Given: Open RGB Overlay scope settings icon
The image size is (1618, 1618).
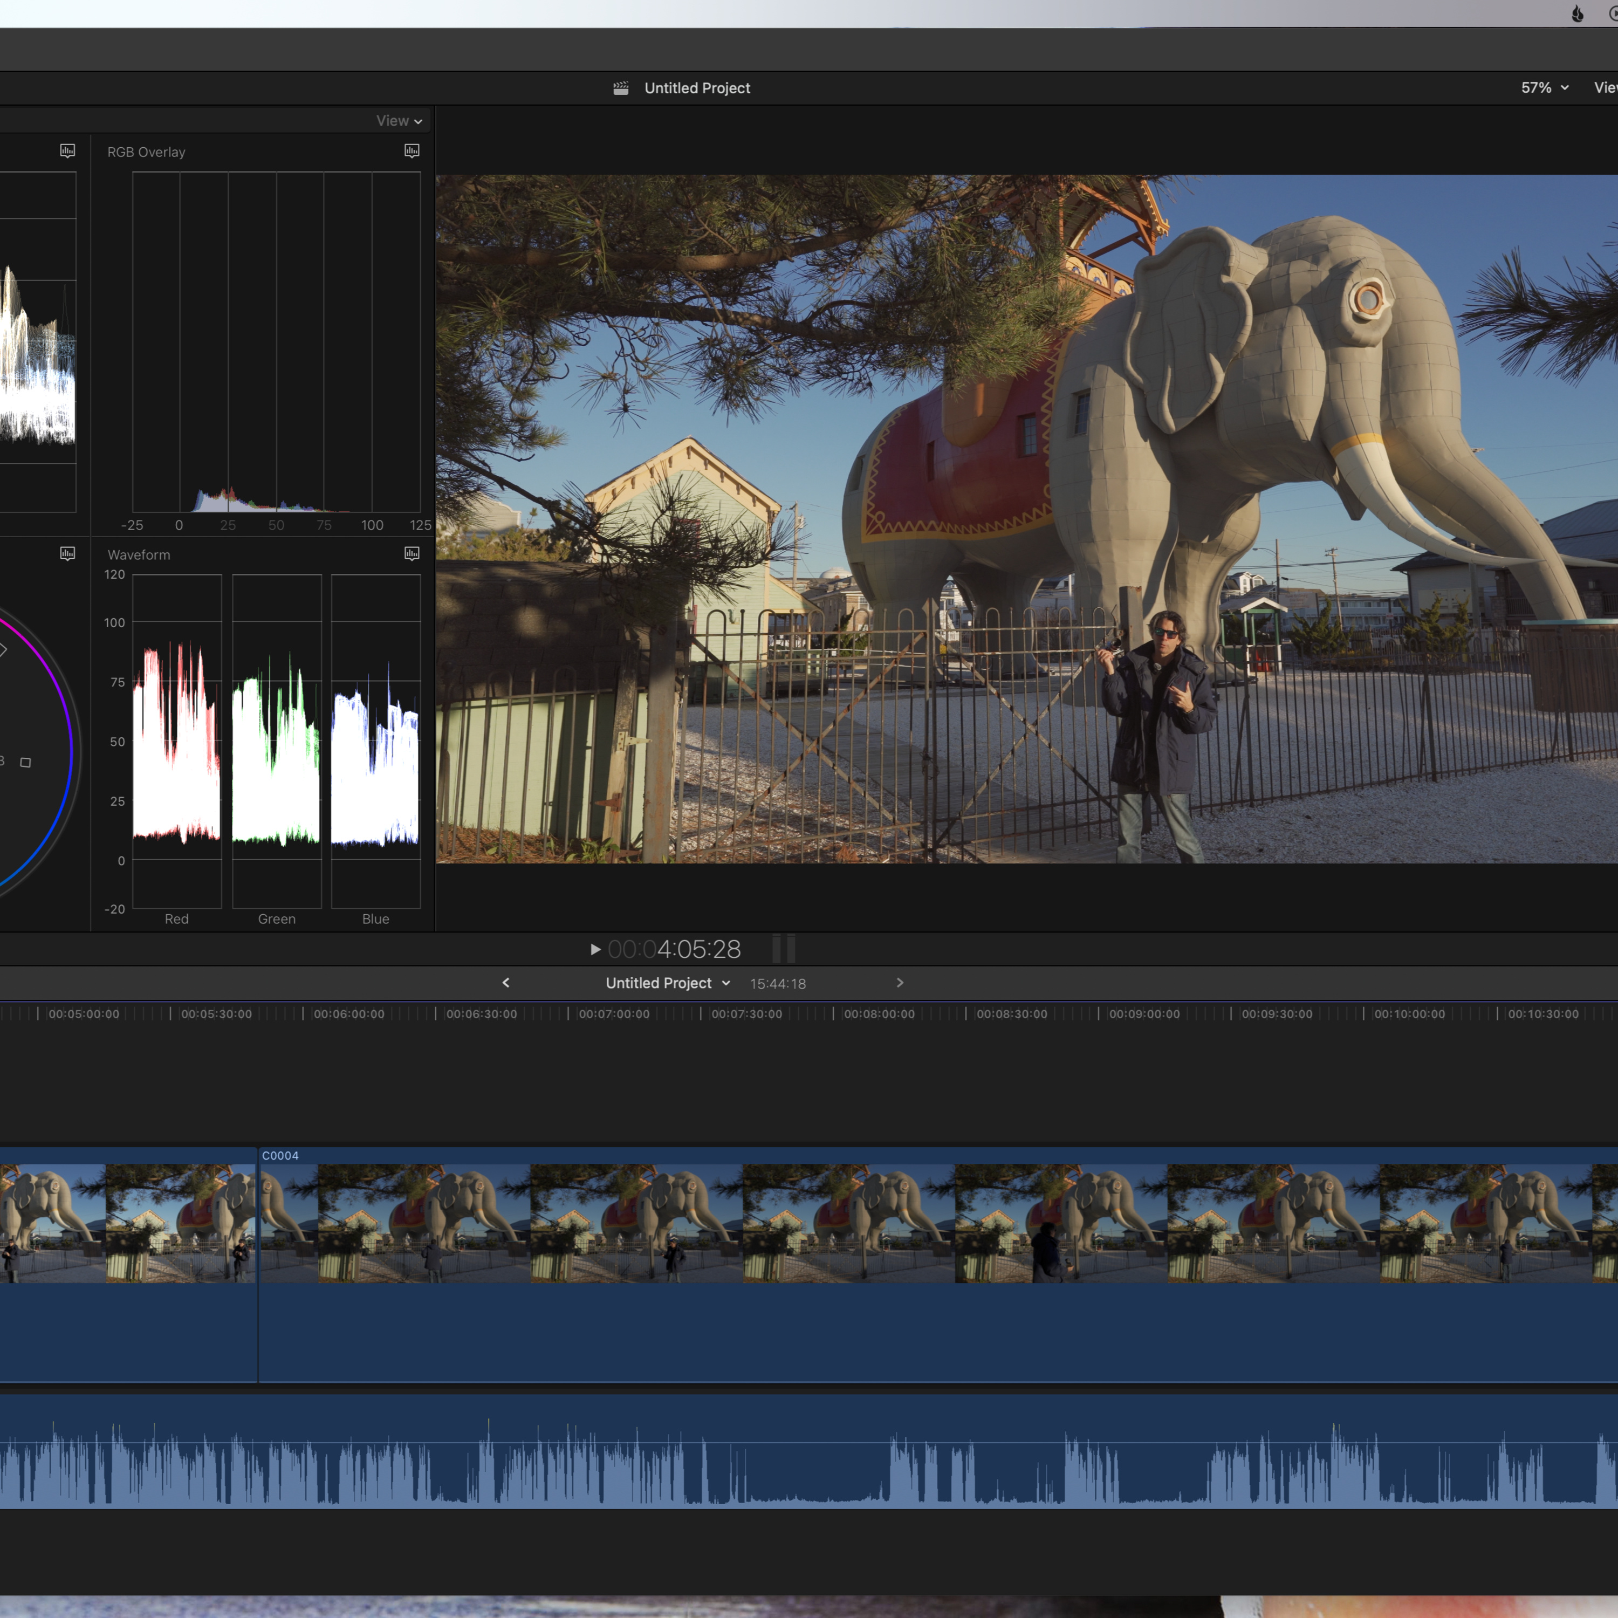Looking at the screenshot, I should (x=412, y=151).
